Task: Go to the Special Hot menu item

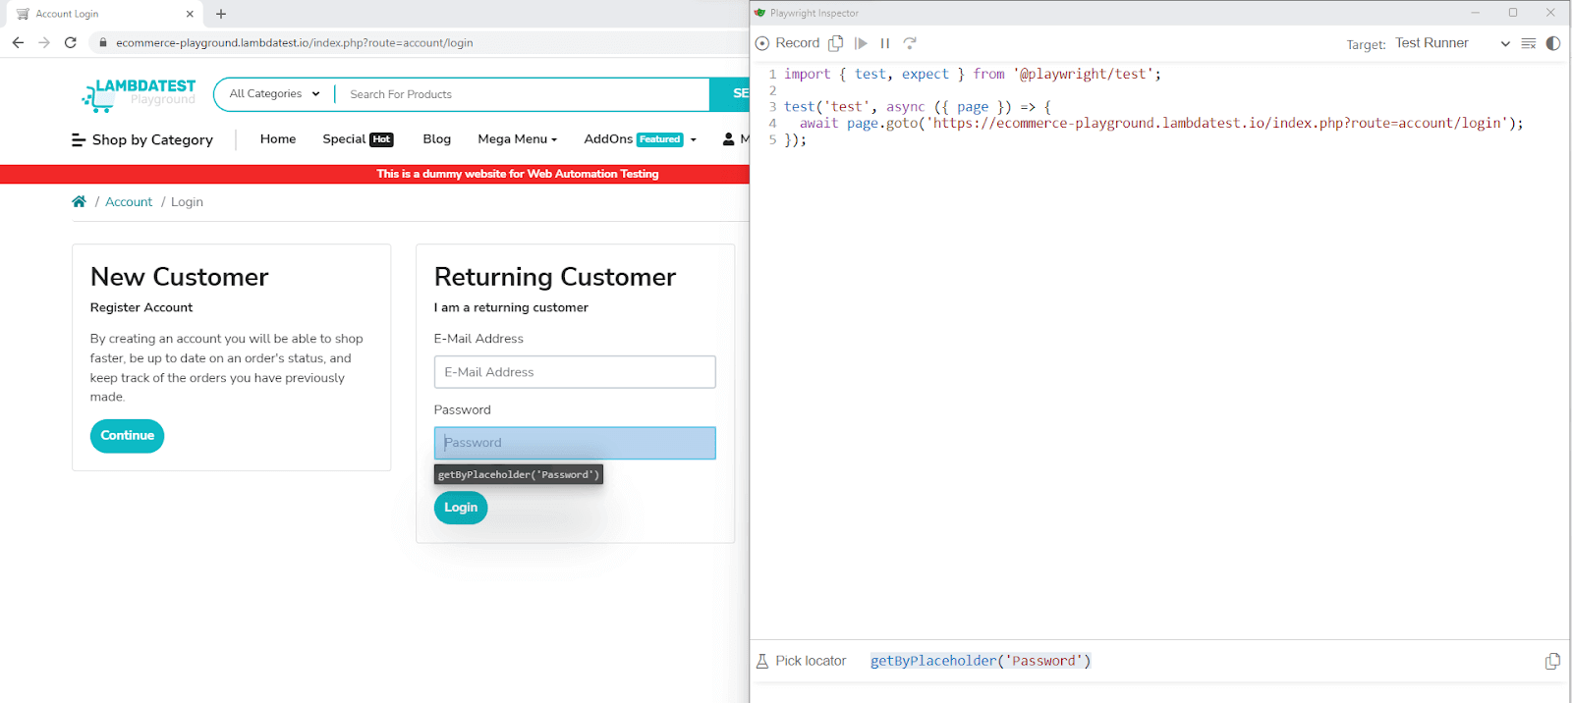Action: [358, 139]
